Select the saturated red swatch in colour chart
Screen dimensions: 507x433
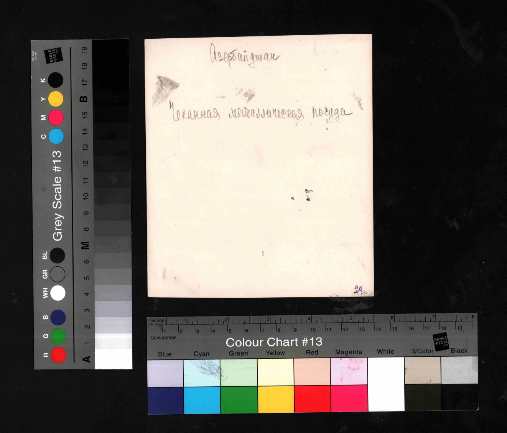(312, 399)
